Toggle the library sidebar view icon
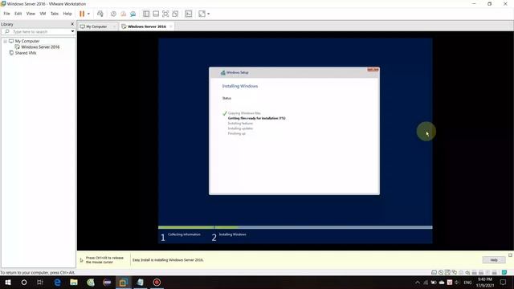514x289 pixels. tap(146, 14)
